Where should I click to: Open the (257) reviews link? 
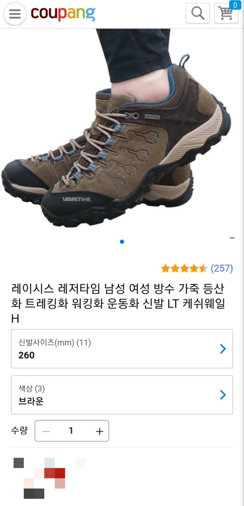(x=222, y=268)
